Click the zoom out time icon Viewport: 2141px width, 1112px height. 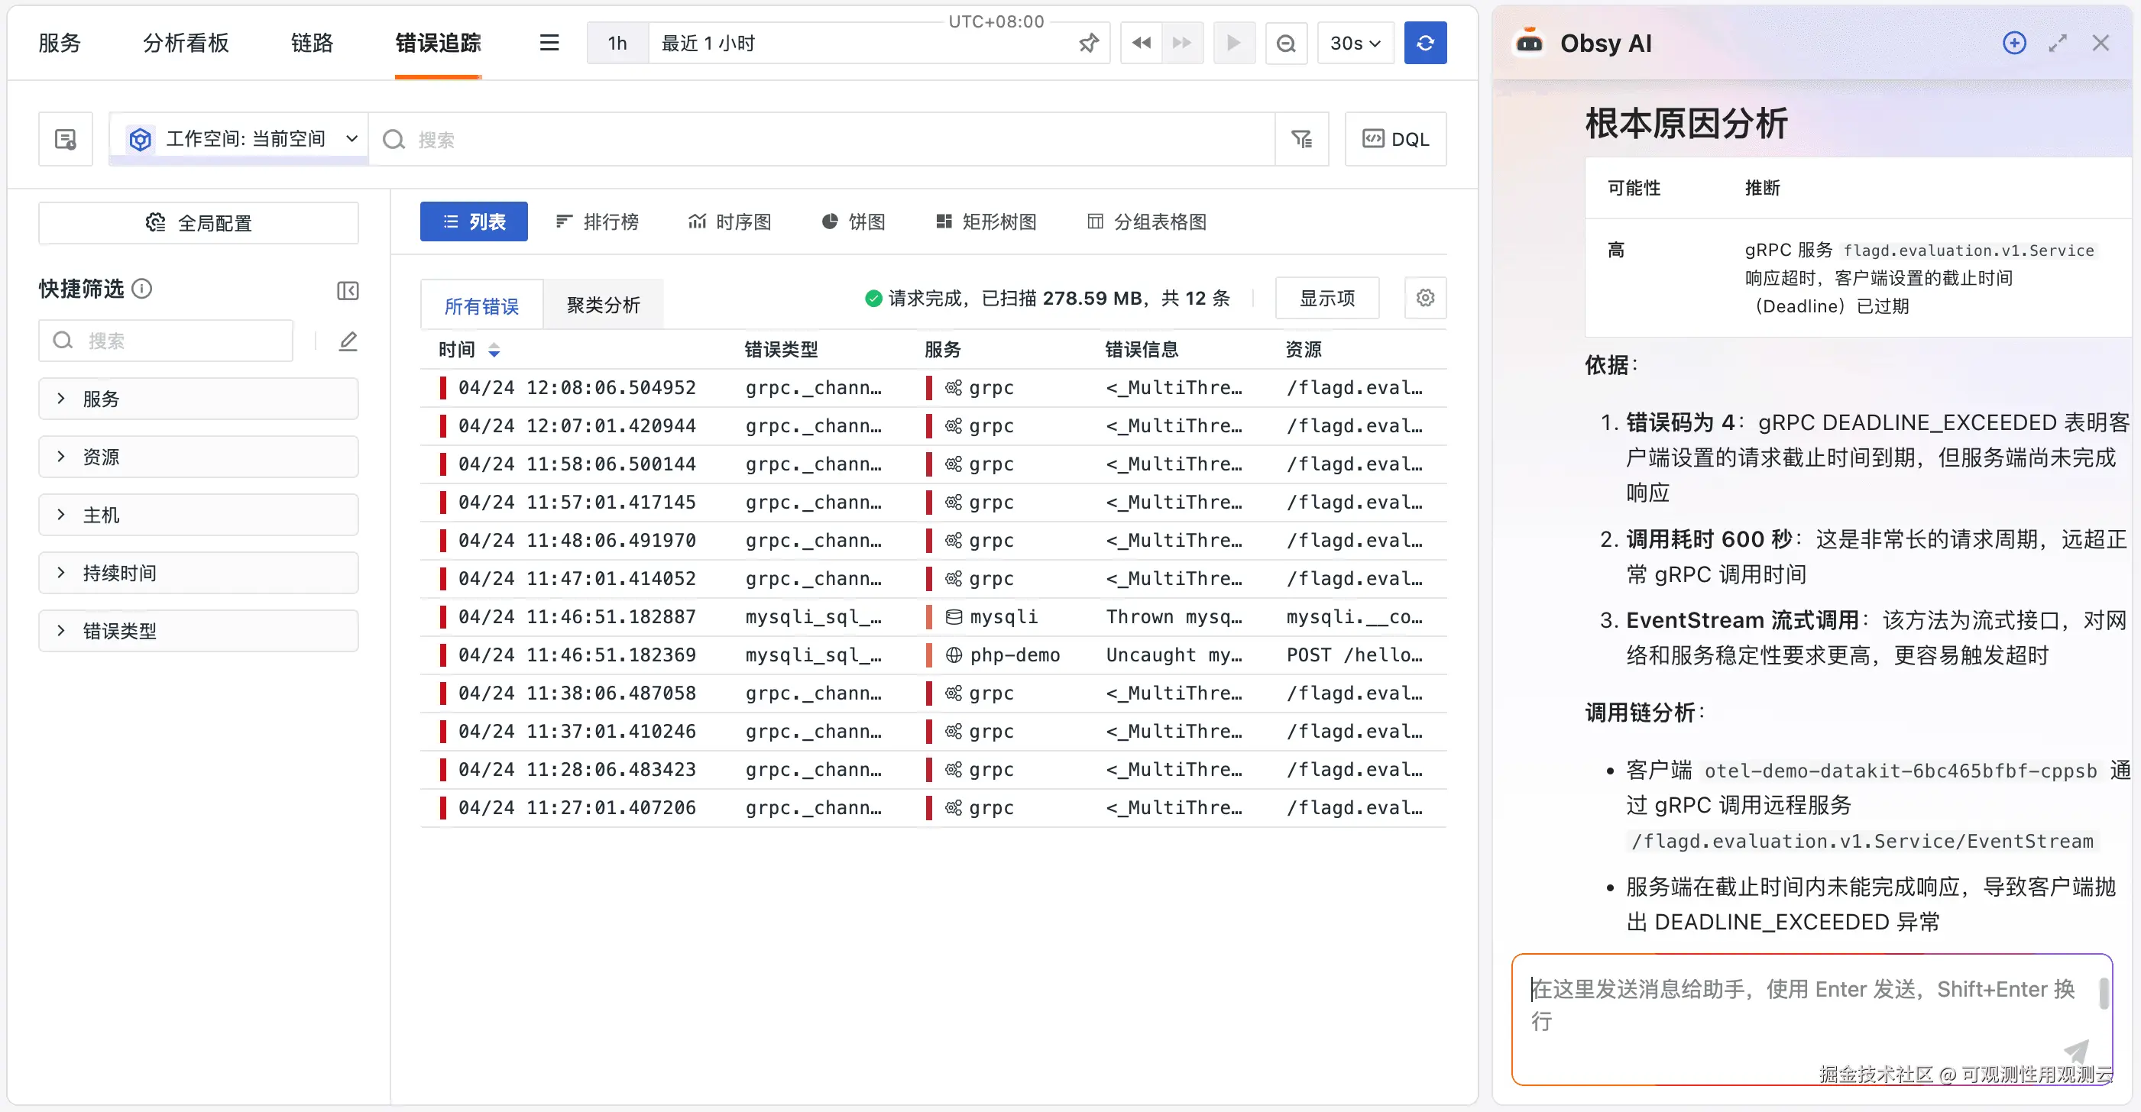click(x=1286, y=44)
